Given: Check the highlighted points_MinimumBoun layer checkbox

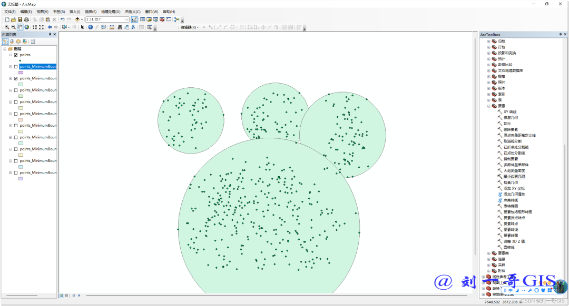Looking at the screenshot, I should (x=16, y=67).
